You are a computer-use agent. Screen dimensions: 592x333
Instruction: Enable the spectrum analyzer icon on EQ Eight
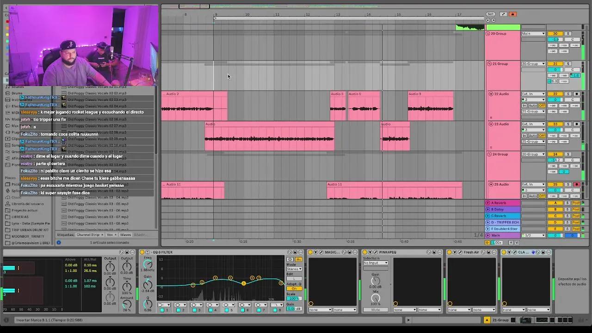299,259
